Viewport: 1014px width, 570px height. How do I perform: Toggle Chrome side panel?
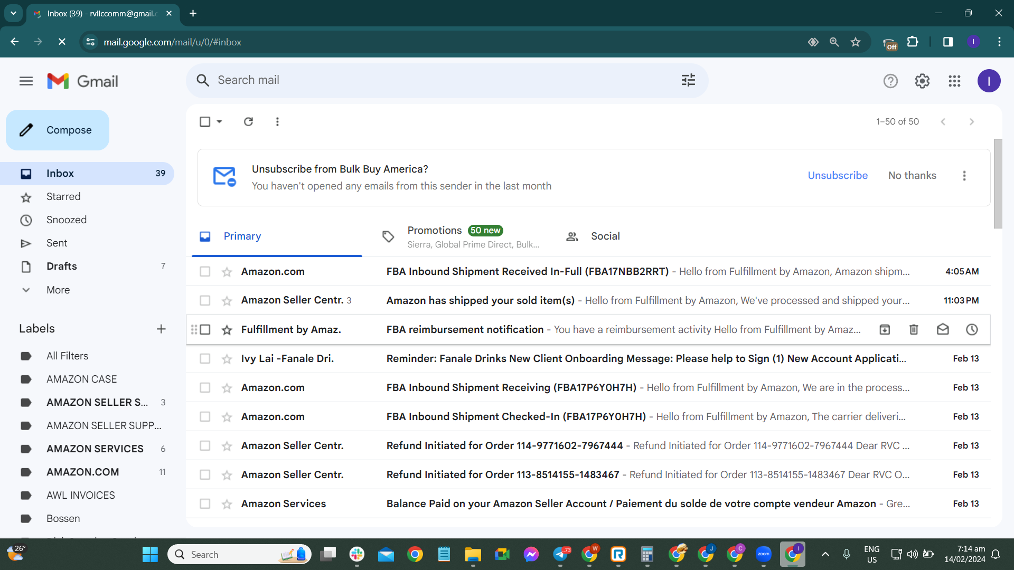point(948,42)
